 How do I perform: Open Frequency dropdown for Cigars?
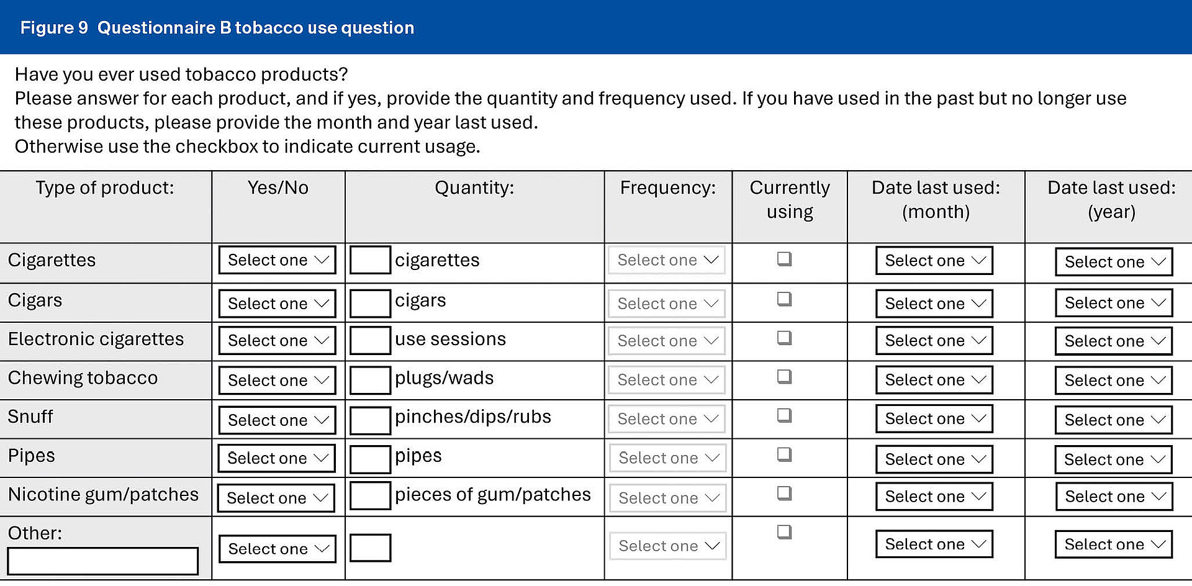[x=667, y=304]
